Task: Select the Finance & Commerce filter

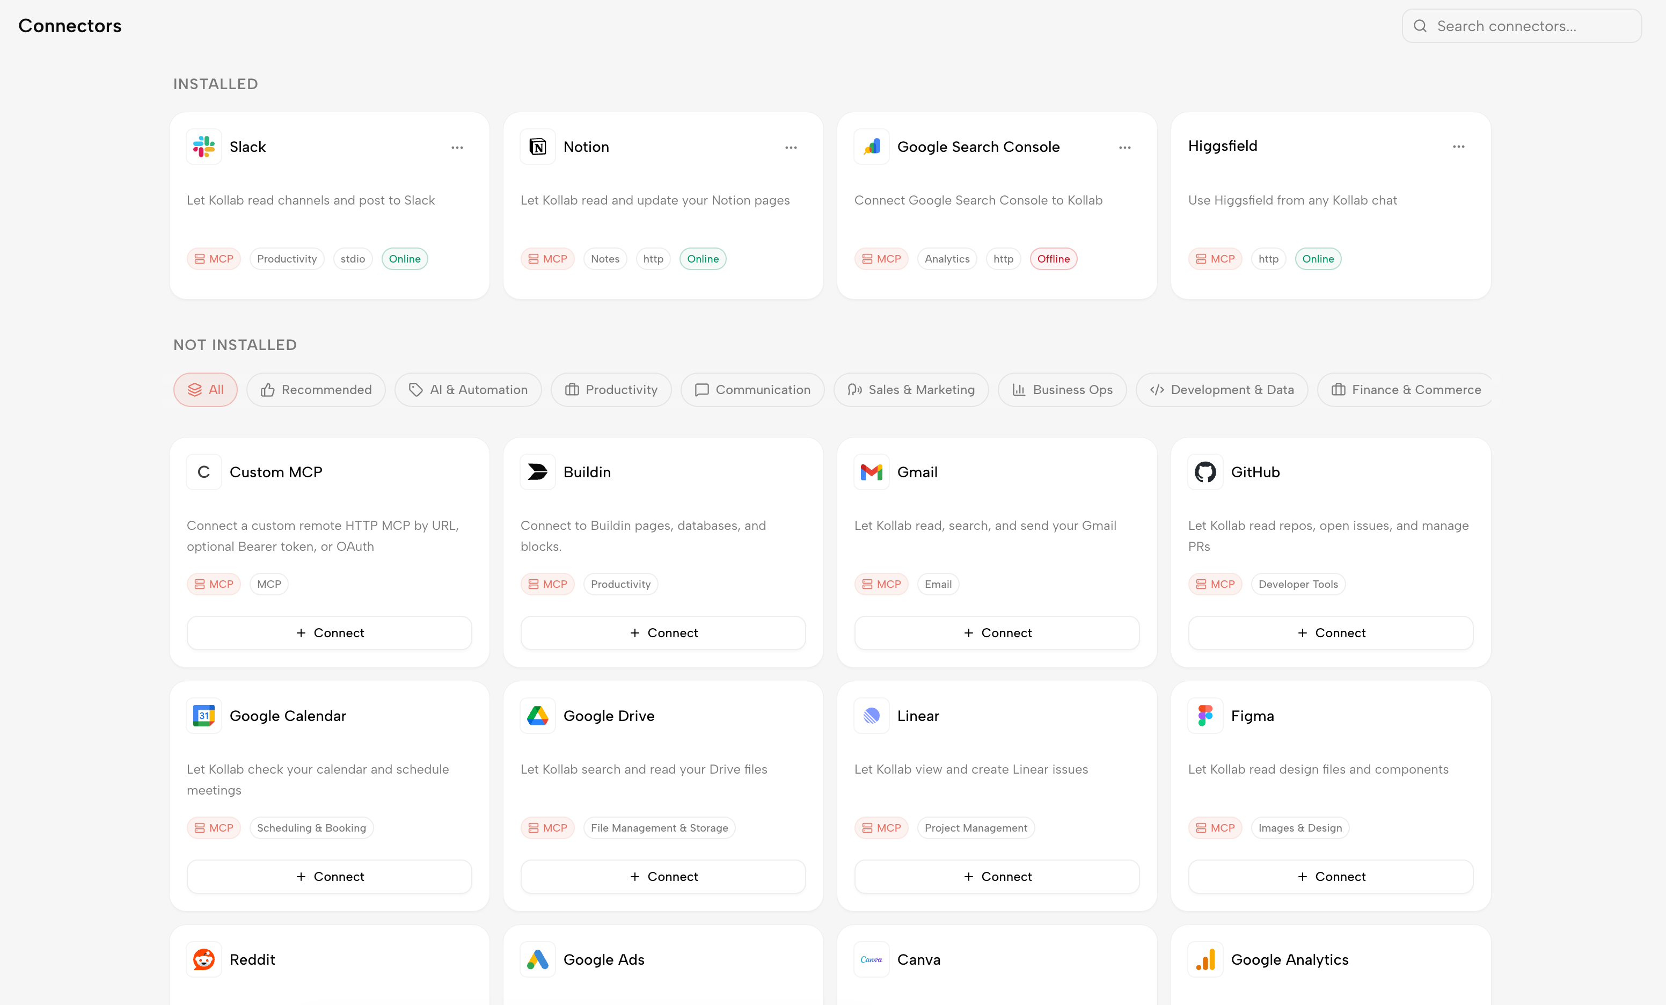Action: tap(1405, 390)
